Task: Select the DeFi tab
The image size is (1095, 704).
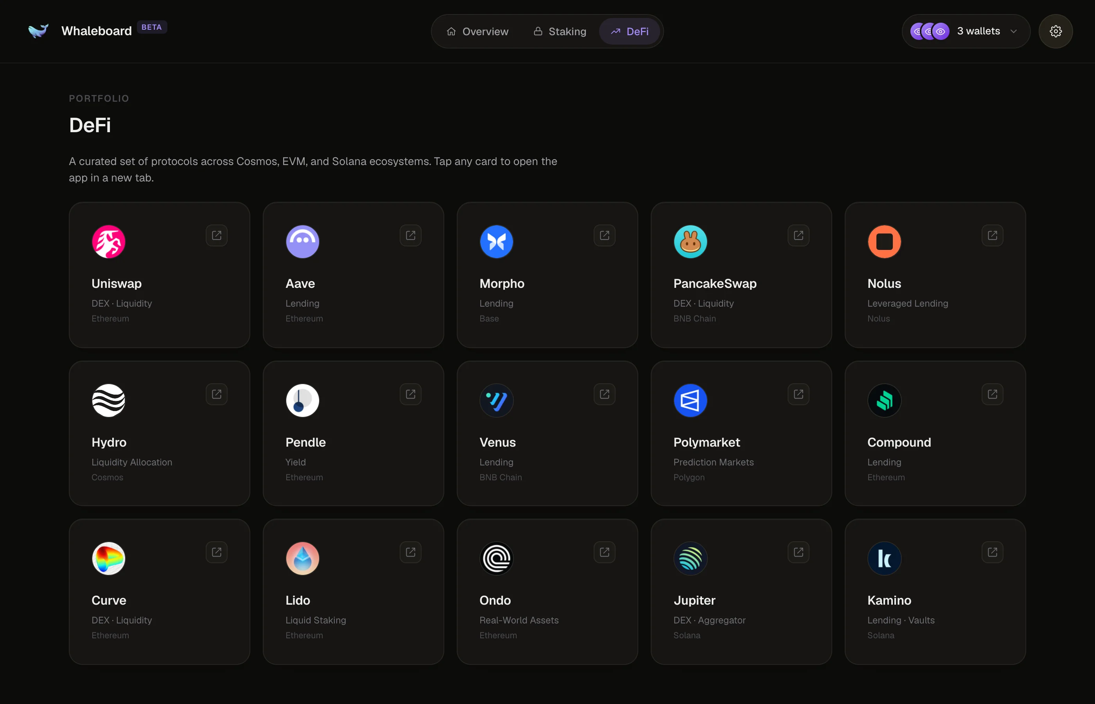Action: (630, 32)
